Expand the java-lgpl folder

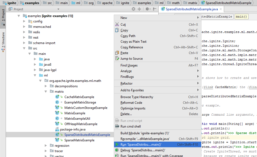click(x=35, y=70)
